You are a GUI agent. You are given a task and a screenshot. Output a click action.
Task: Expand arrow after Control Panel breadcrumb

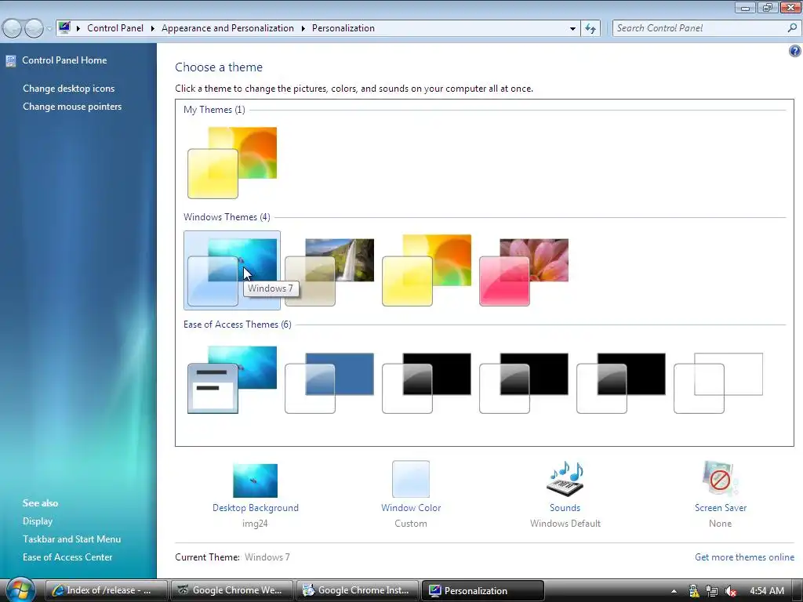(x=153, y=28)
